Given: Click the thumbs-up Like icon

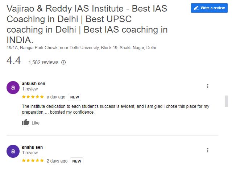Looking at the screenshot, I should click(26, 122).
